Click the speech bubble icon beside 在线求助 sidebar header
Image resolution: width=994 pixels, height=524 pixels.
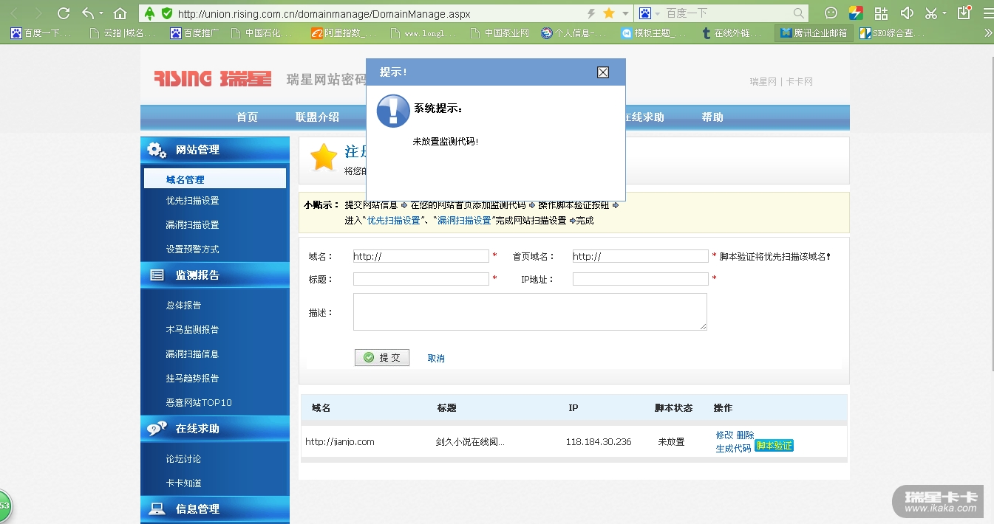point(157,429)
